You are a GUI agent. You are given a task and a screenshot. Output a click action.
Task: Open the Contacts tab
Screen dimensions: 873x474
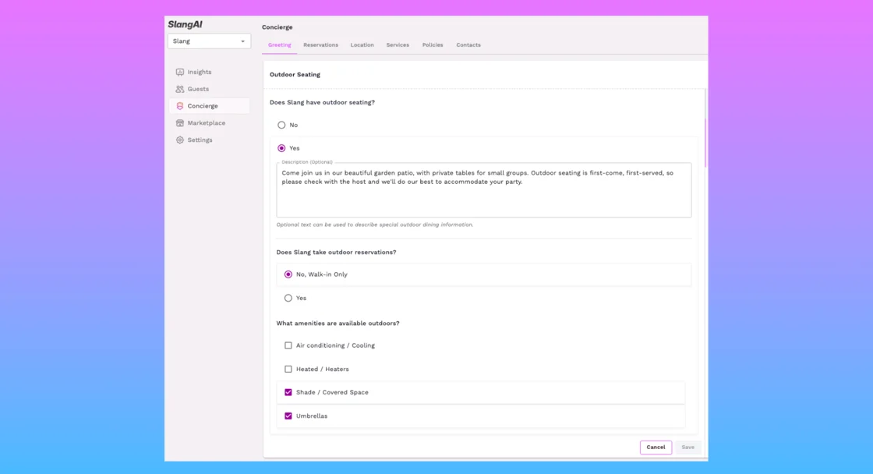(x=468, y=45)
